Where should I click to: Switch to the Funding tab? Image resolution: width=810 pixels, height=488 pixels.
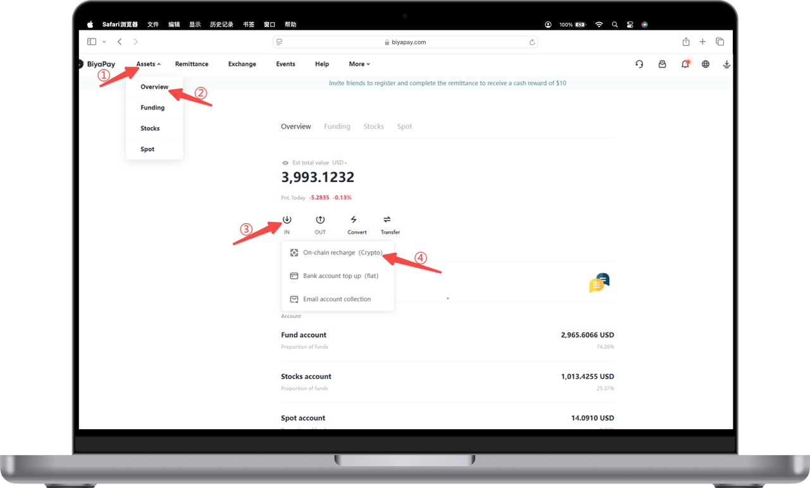tap(337, 126)
